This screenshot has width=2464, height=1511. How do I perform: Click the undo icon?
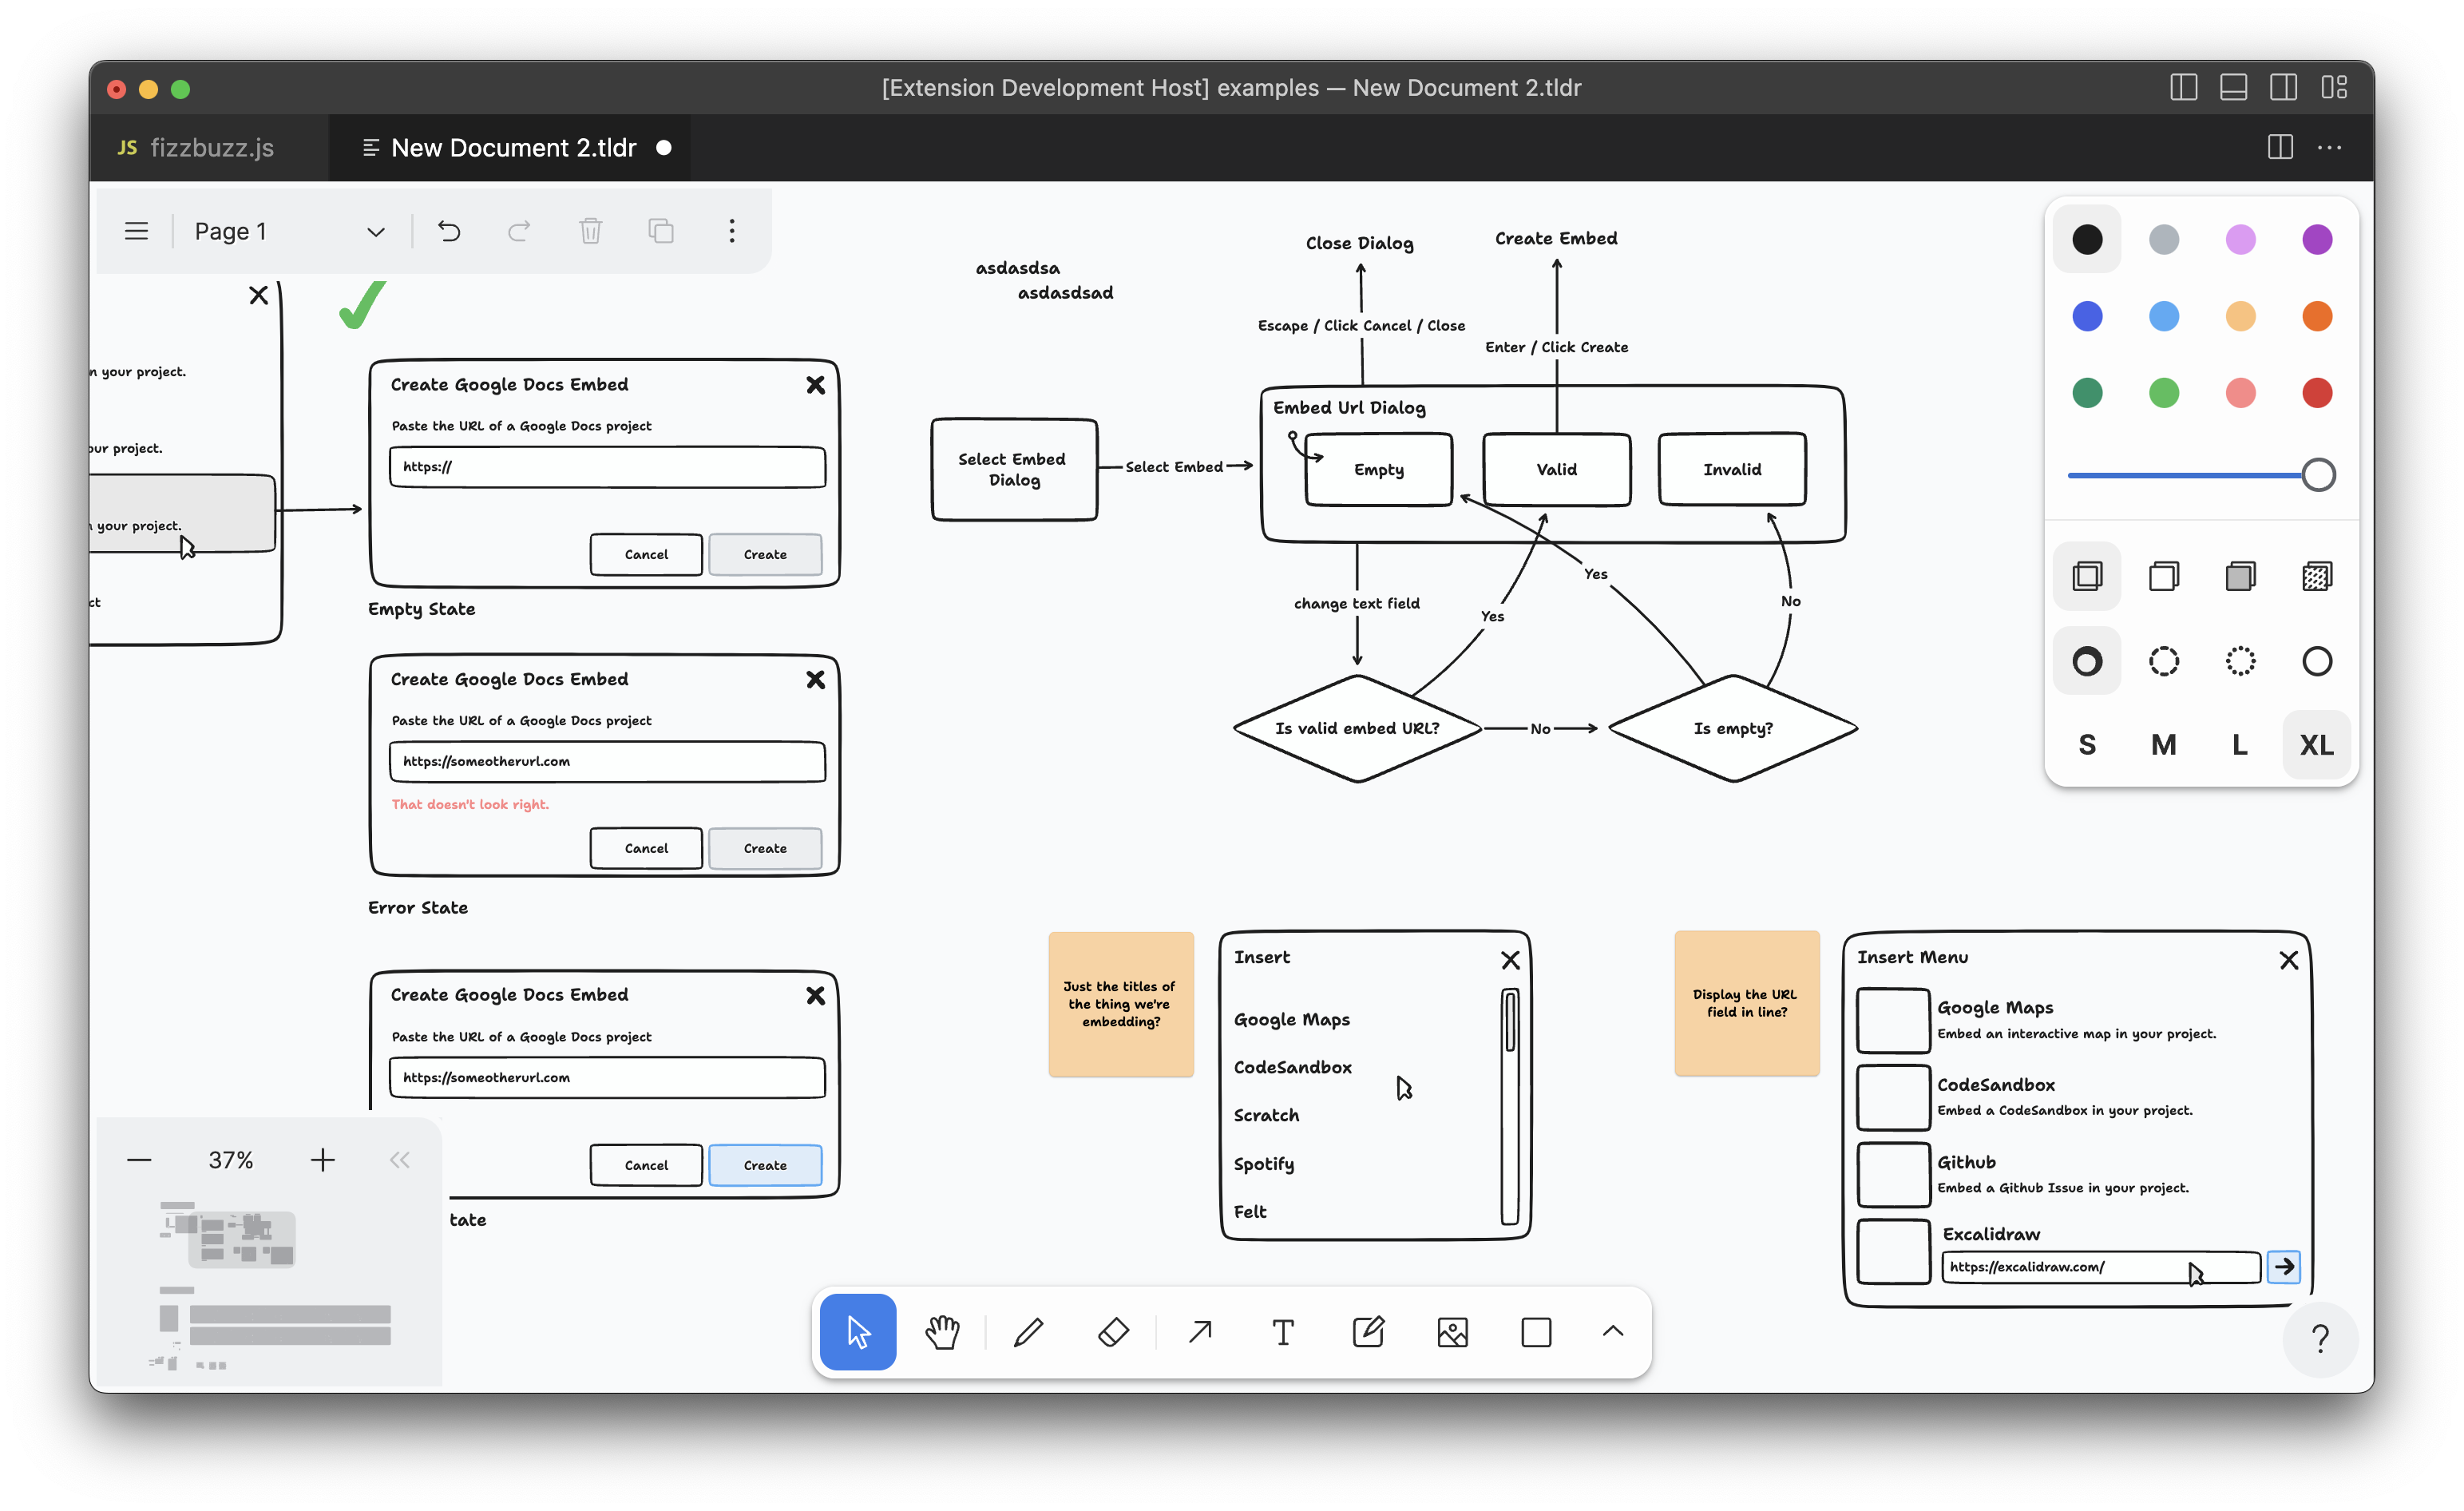click(449, 231)
